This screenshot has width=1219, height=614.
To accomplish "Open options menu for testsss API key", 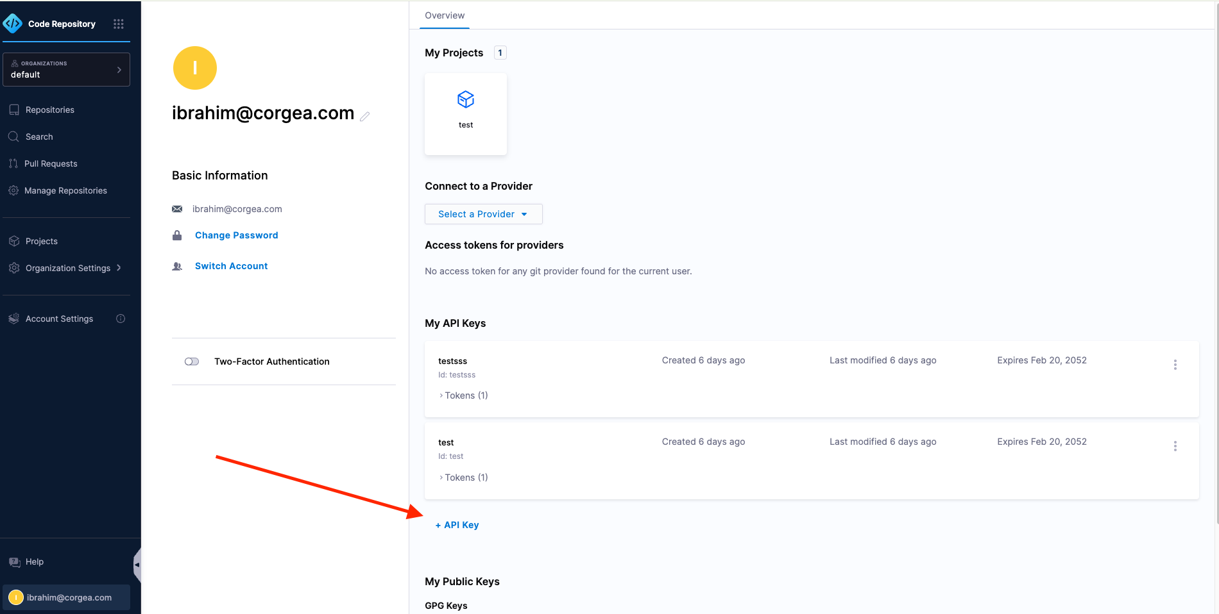I will pyautogui.click(x=1175, y=365).
